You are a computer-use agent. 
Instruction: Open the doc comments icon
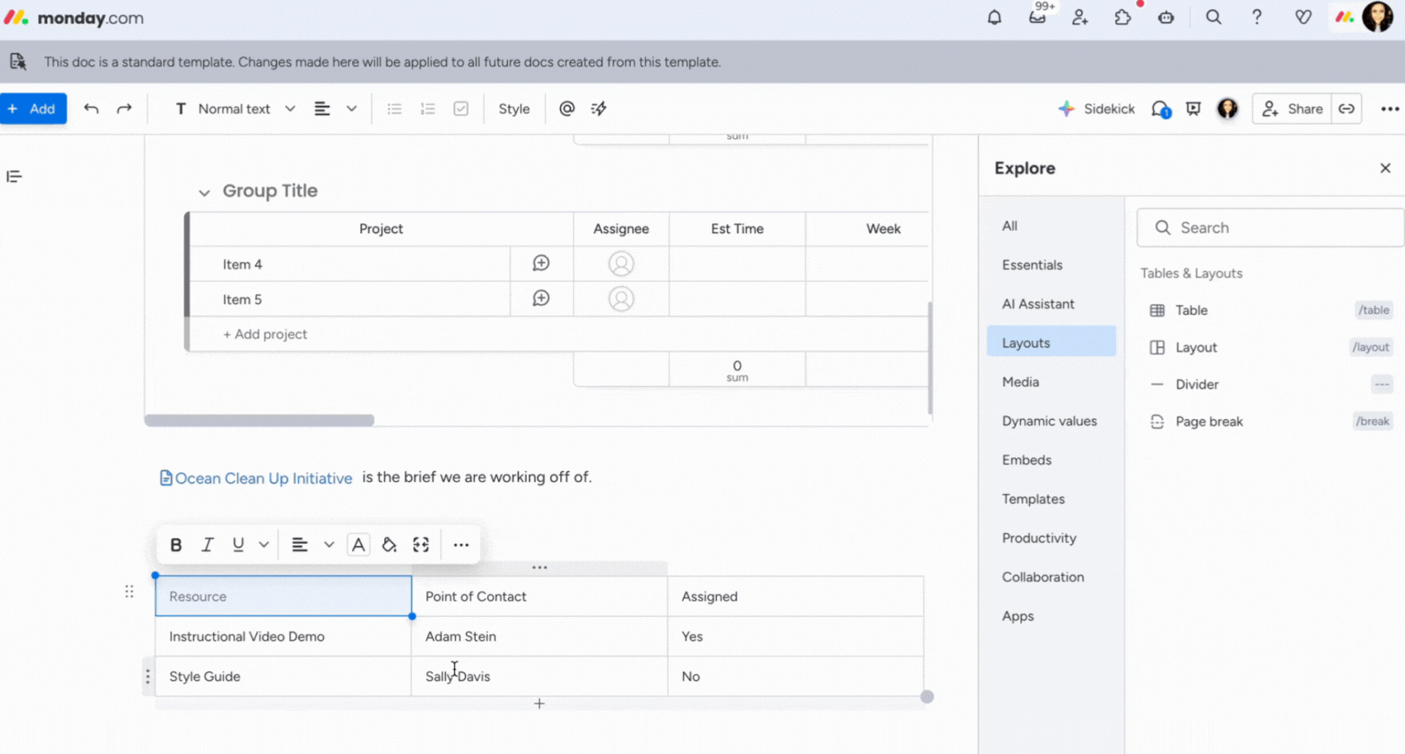pos(1161,109)
